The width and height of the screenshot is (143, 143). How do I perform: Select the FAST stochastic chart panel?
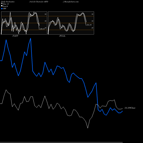24,23
